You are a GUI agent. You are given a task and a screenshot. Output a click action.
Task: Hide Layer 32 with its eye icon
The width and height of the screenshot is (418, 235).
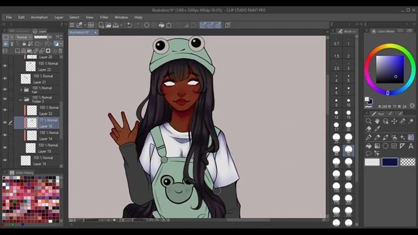coord(5,110)
